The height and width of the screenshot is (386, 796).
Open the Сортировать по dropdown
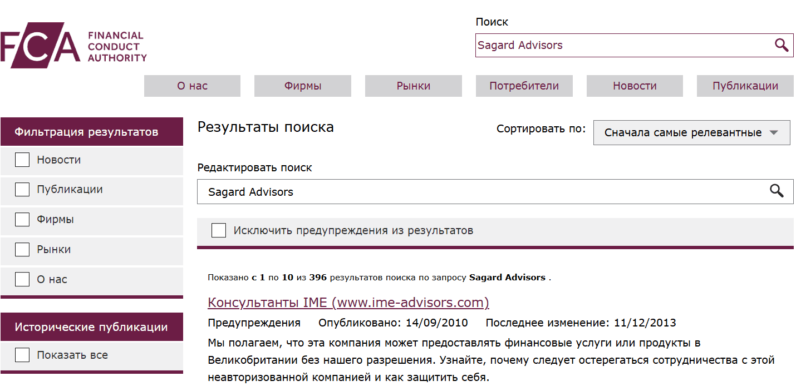691,132
